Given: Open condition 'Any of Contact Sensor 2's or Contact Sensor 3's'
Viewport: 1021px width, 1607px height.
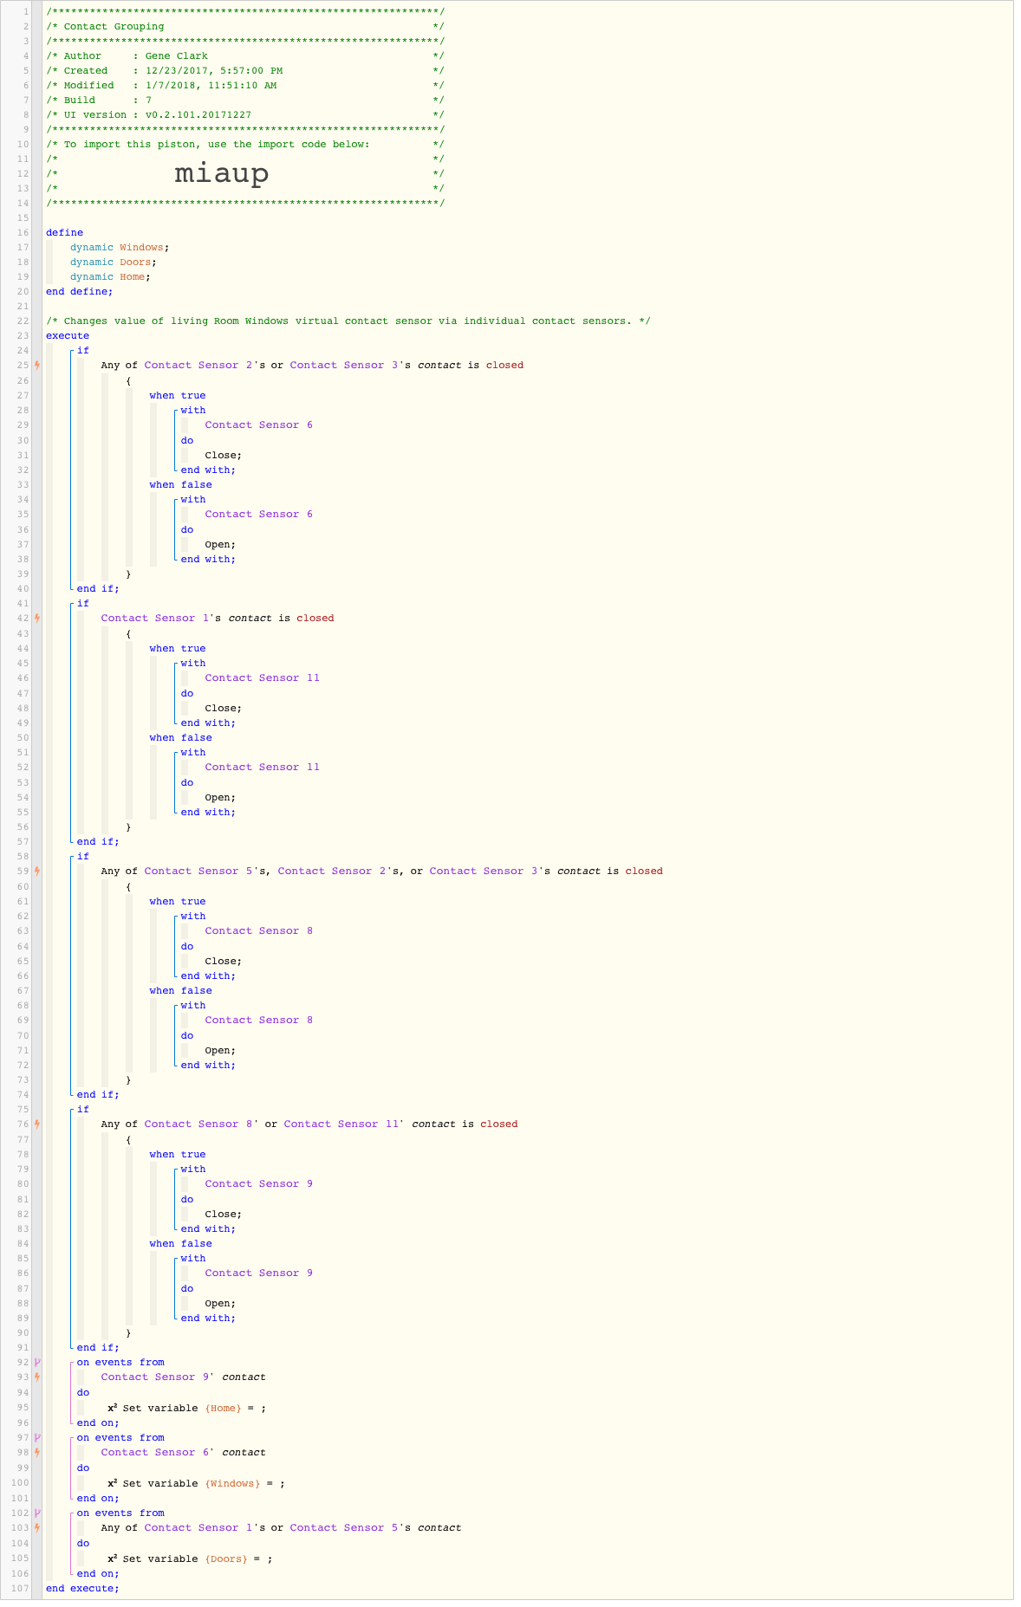Looking at the screenshot, I should point(312,366).
